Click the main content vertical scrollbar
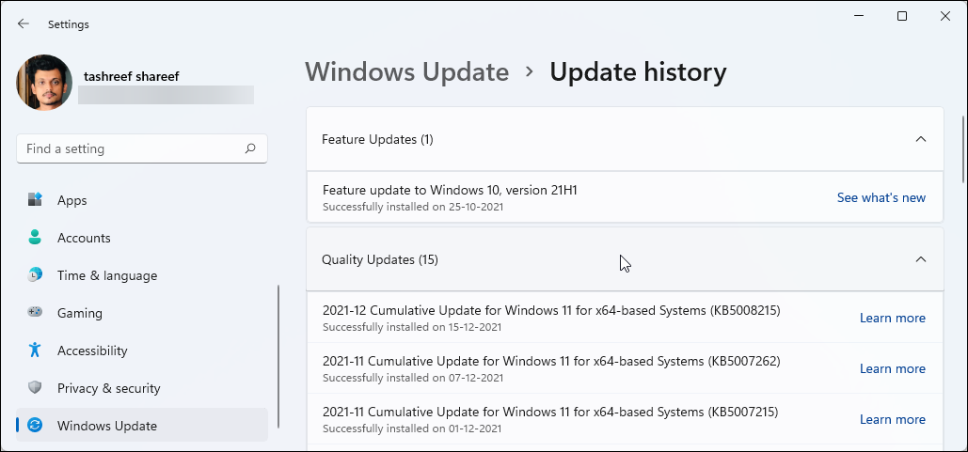Viewport: 968px width, 452px height. pyautogui.click(x=962, y=150)
